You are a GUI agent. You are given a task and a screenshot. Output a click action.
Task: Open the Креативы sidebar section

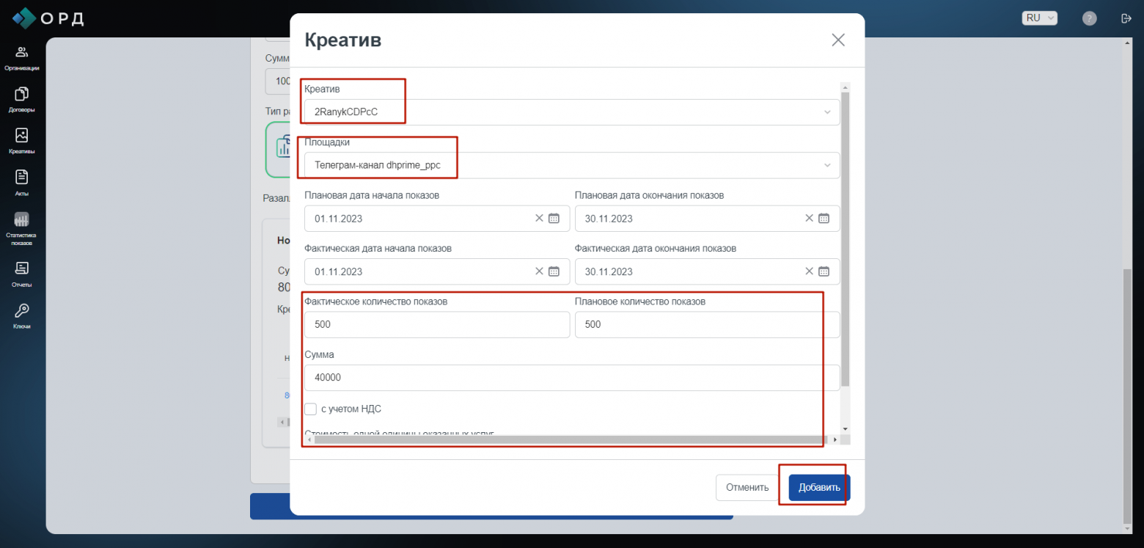coord(21,142)
